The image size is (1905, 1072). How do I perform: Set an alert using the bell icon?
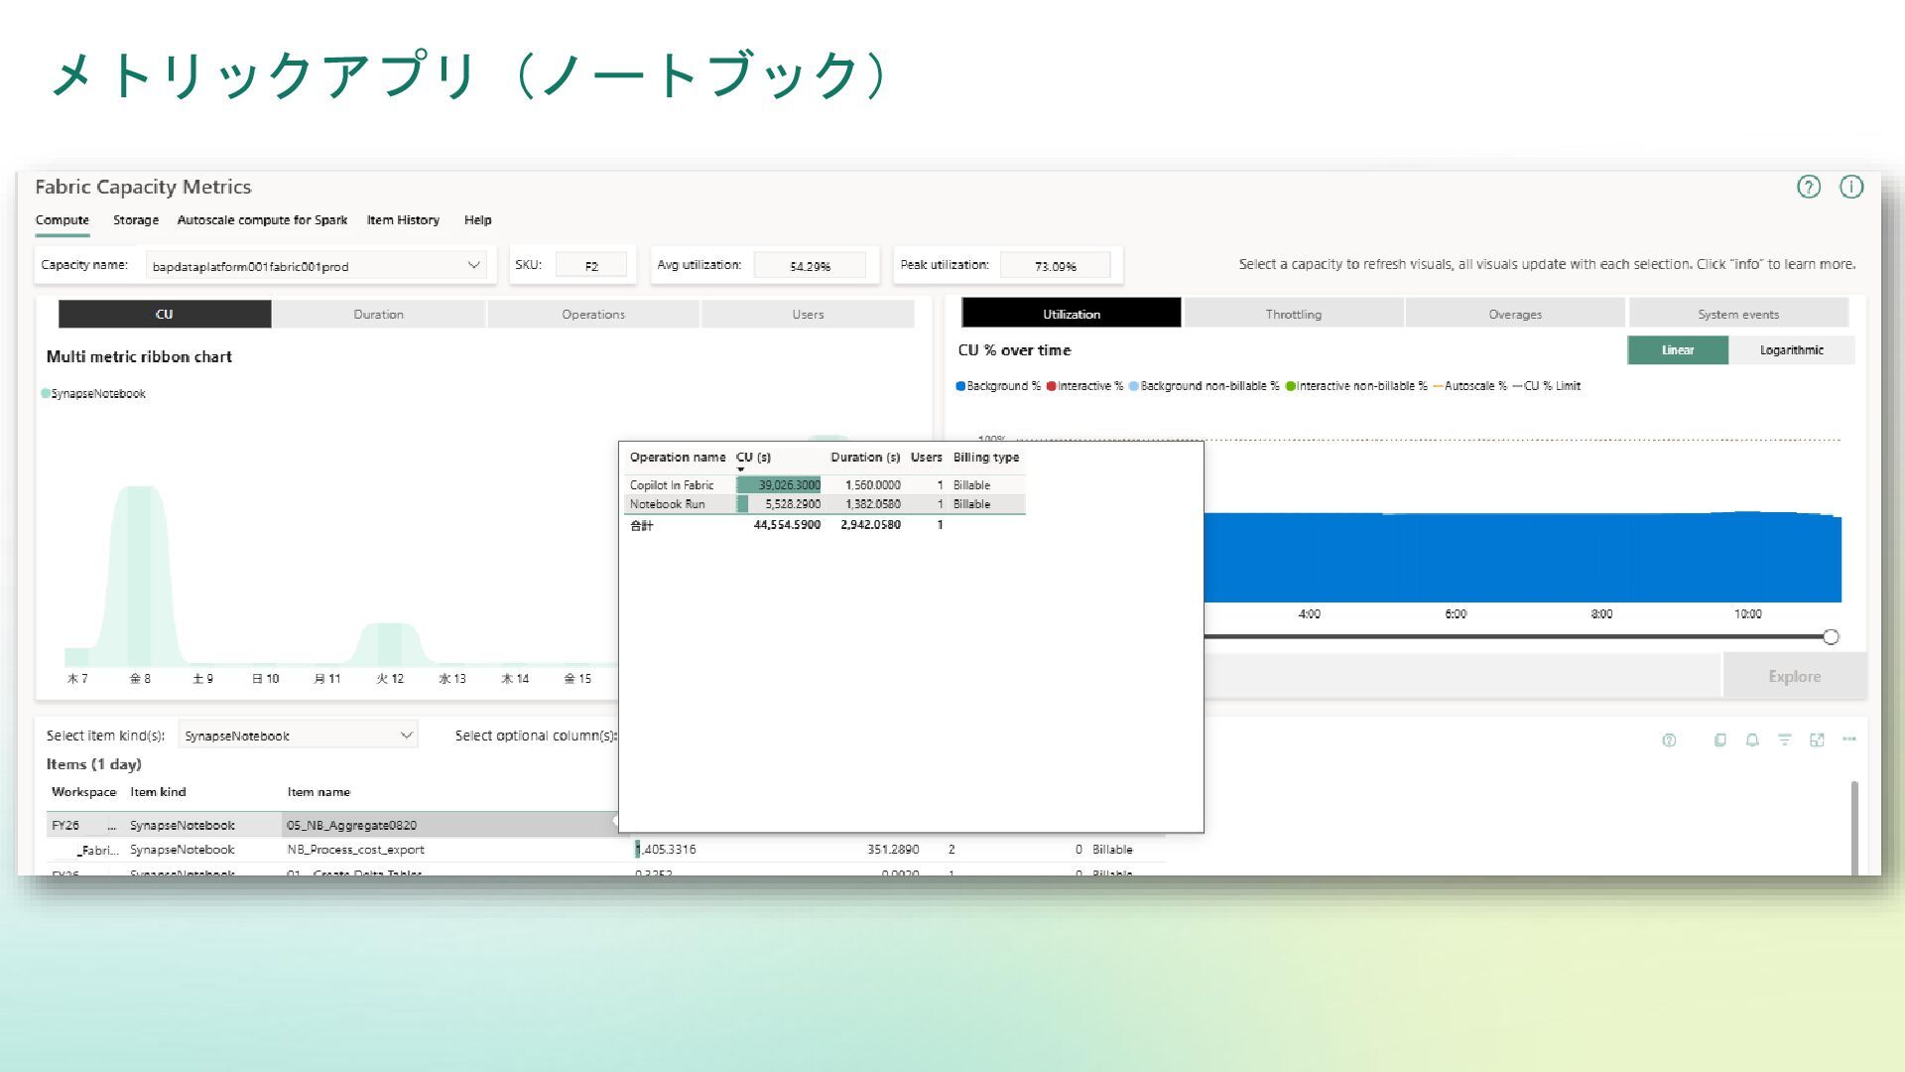point(1752,739)
